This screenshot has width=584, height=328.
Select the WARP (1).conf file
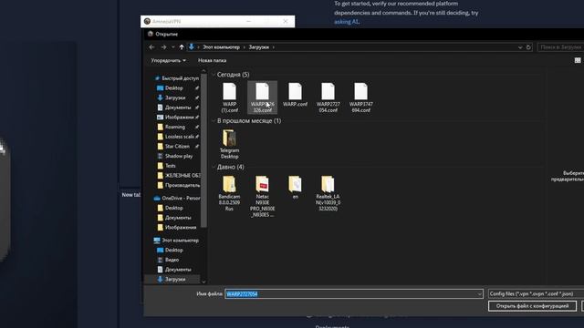pyautogui.click(x=229, y=97)
